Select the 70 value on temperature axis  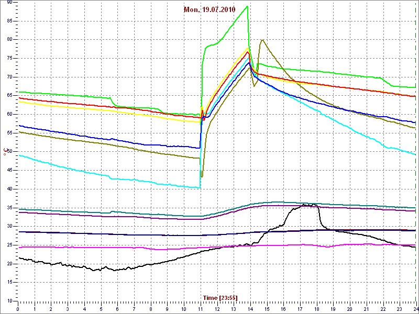click(x=9, y=77)
